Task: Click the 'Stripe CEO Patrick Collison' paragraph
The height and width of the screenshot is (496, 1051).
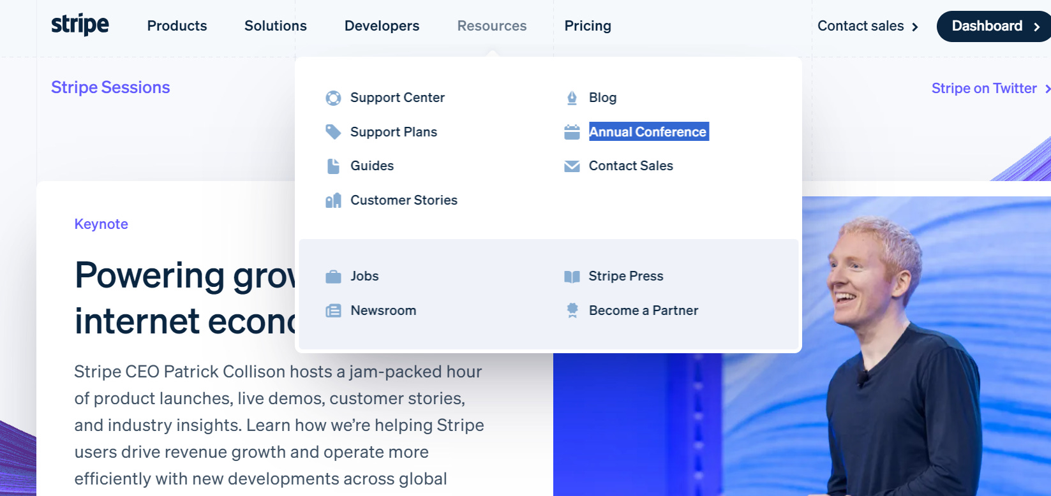Action: 279,425
